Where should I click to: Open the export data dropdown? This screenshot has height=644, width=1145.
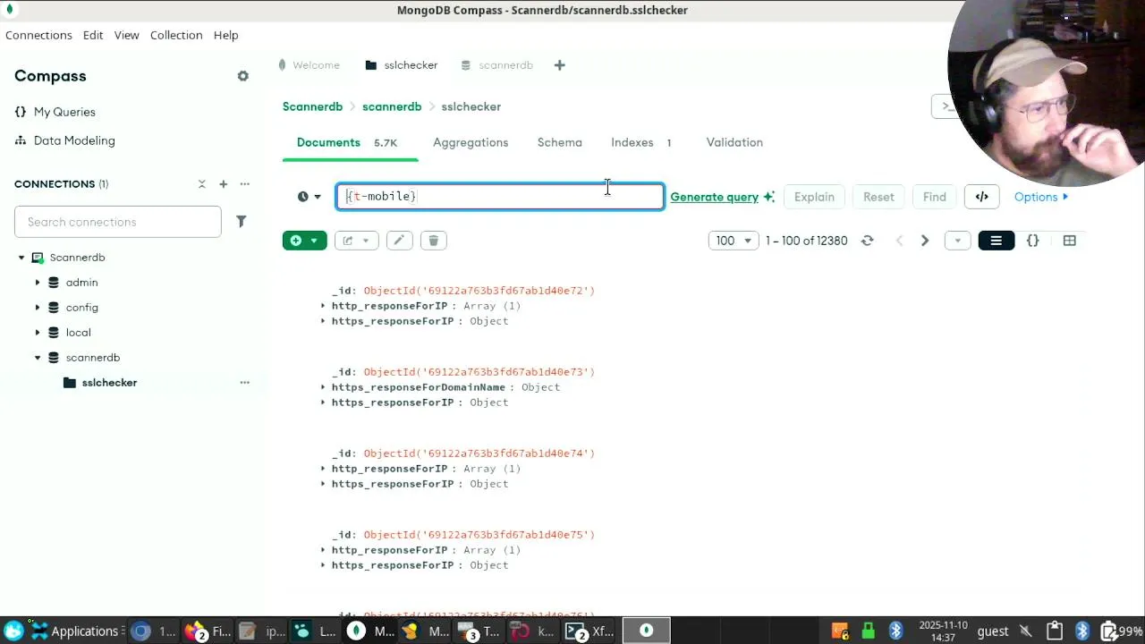pos(356,241)
